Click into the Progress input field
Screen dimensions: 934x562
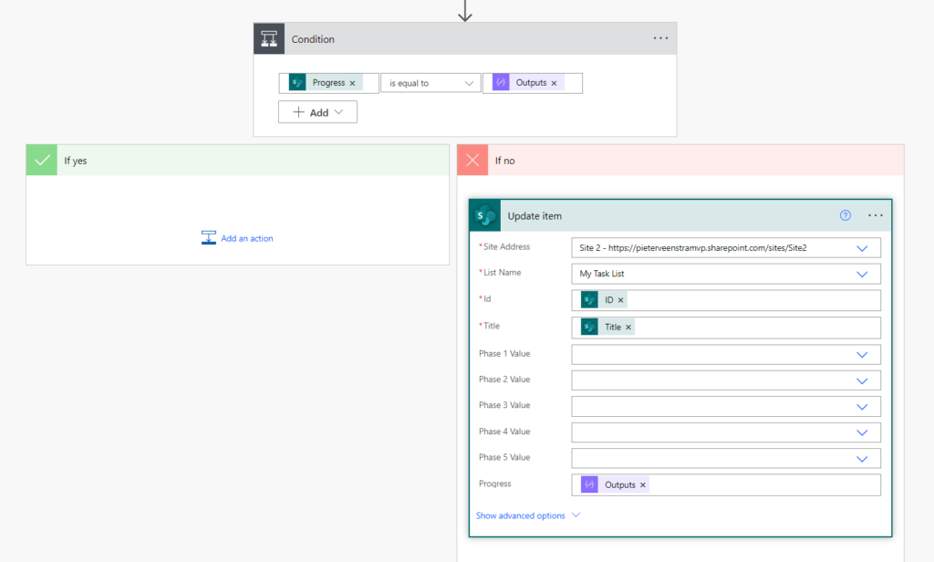pos(725,485)
